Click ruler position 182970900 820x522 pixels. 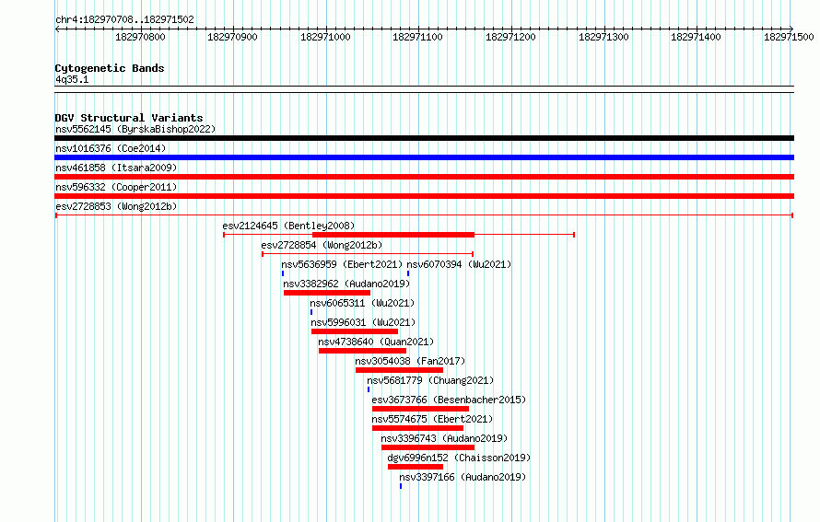233,37
